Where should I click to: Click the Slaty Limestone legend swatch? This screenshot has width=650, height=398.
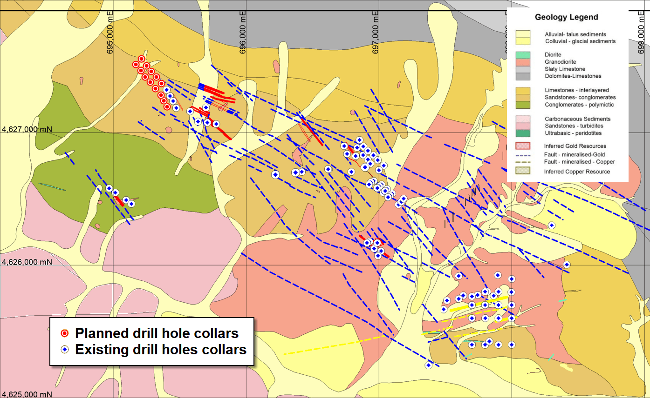[x=523, y=69]
